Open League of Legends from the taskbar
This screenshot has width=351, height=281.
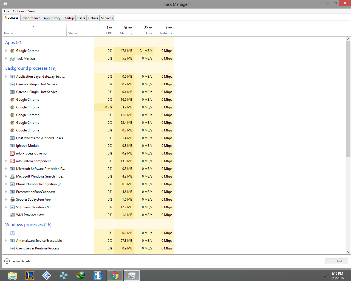(30, 276)
